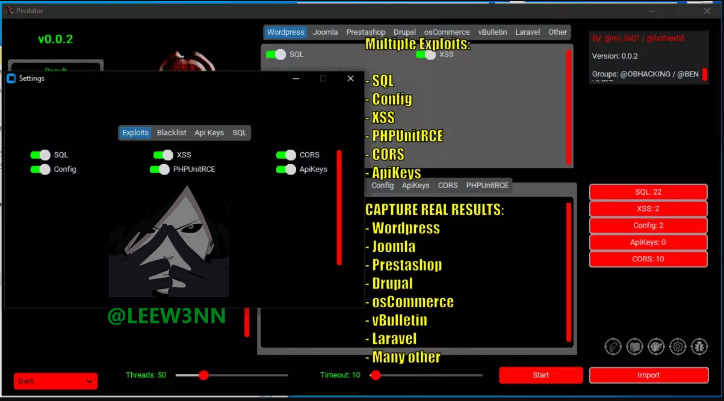Screen dimensions: 724x401
Task: Toggle XSS switch in the Wordpress panel
Action: point(426,55)
